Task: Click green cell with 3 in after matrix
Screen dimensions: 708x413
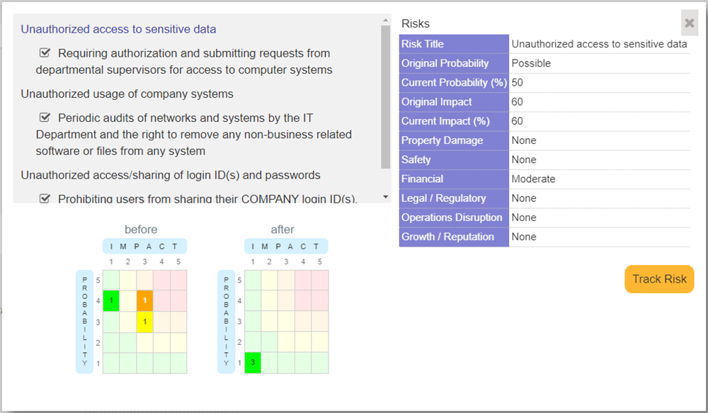Action: pos(253,363)
